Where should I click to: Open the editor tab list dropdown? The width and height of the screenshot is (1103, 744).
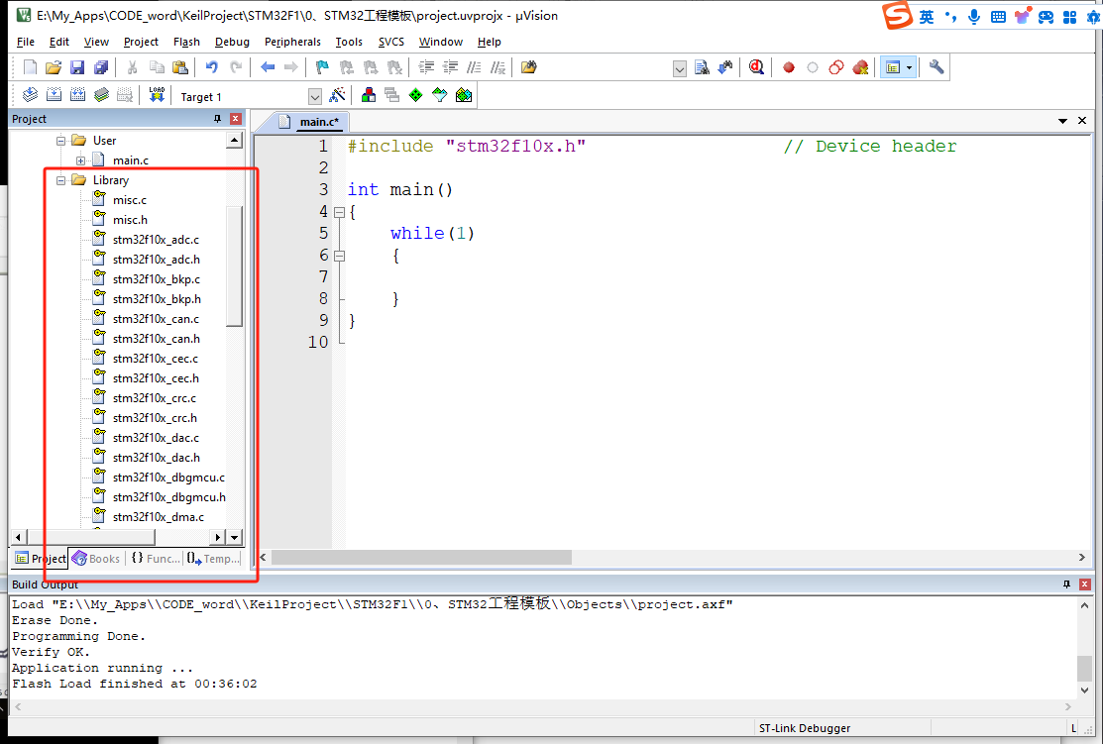click(1062, 121)
